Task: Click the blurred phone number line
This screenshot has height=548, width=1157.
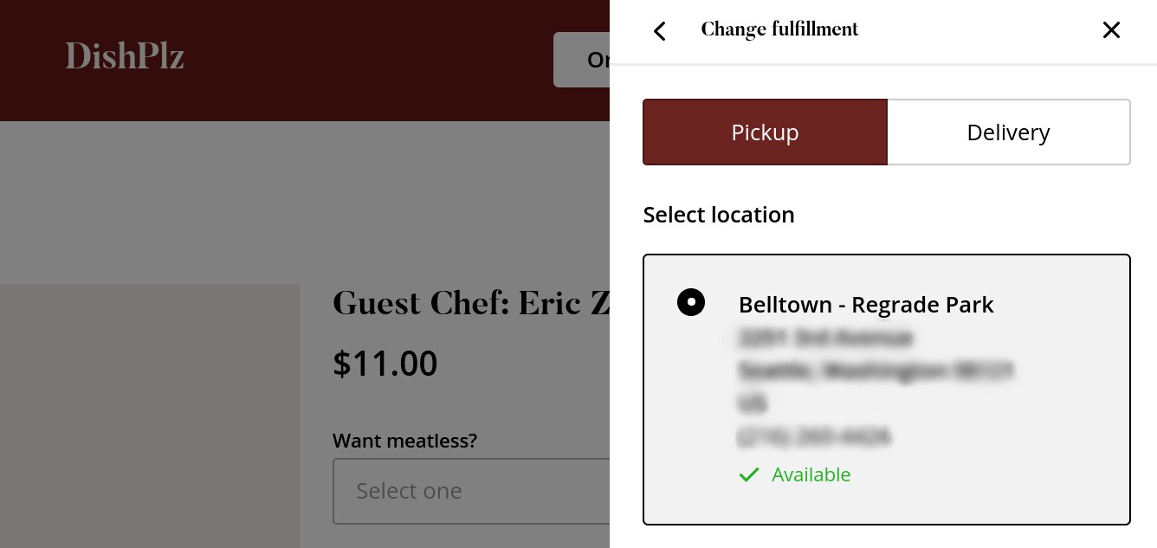Action: (x=814, y=437)
